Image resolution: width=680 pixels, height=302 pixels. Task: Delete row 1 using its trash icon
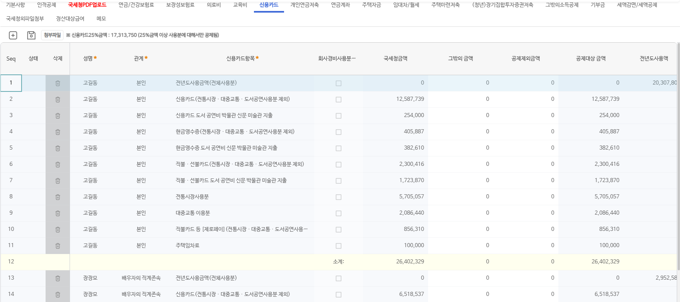point(58,83)
